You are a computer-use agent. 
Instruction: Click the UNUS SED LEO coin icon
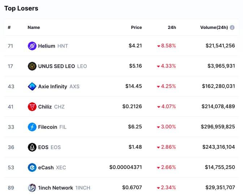(x=32, y=66)
